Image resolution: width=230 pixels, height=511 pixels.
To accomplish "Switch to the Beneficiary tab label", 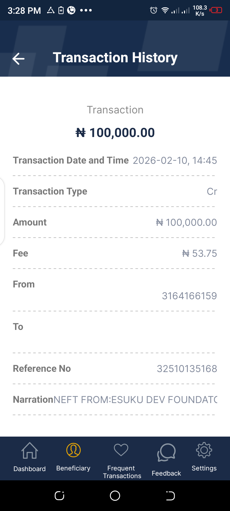I will tap(73, 468).
